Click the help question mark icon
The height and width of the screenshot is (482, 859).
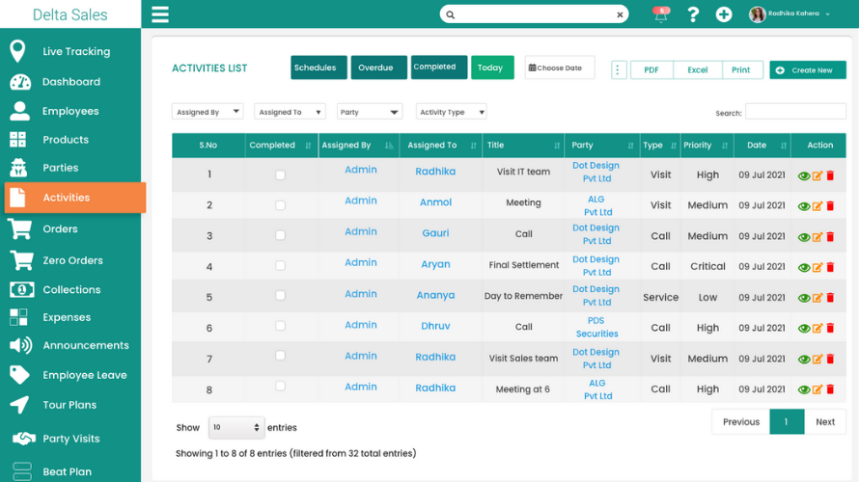[x=692, y=14]
